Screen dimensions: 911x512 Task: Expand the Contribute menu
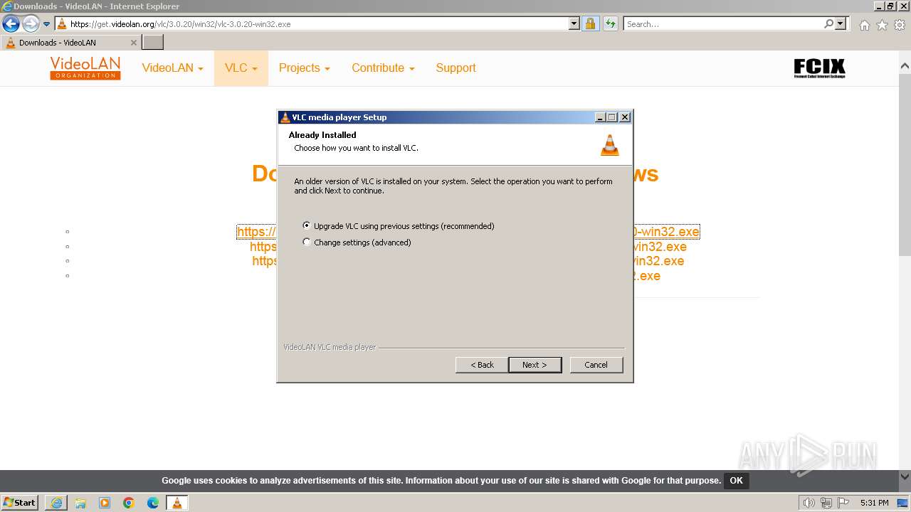tap(383, 68)
